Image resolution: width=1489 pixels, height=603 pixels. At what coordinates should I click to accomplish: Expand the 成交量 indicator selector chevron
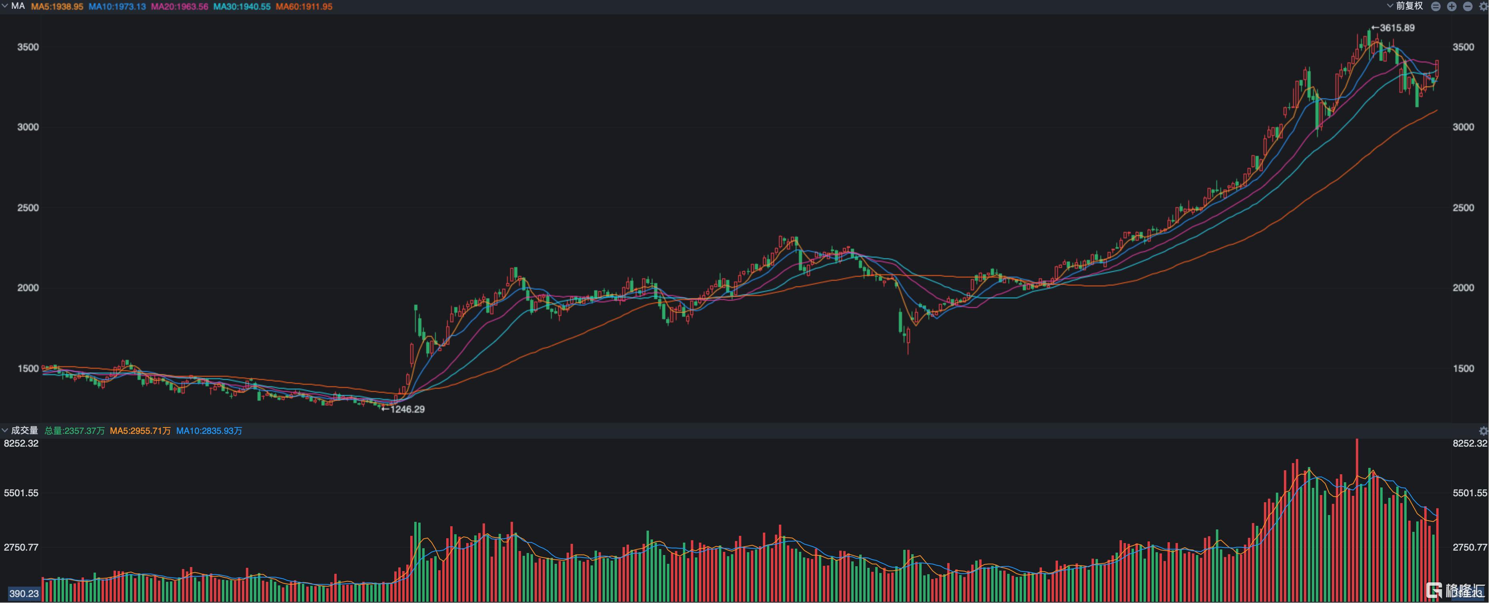tap(5, 430)
